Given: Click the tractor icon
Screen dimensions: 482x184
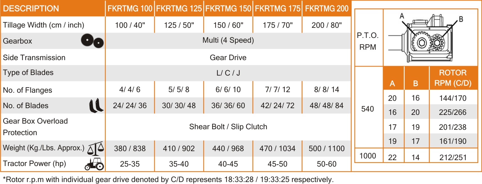Looking at the screenshot, I should tap(94, 164).
